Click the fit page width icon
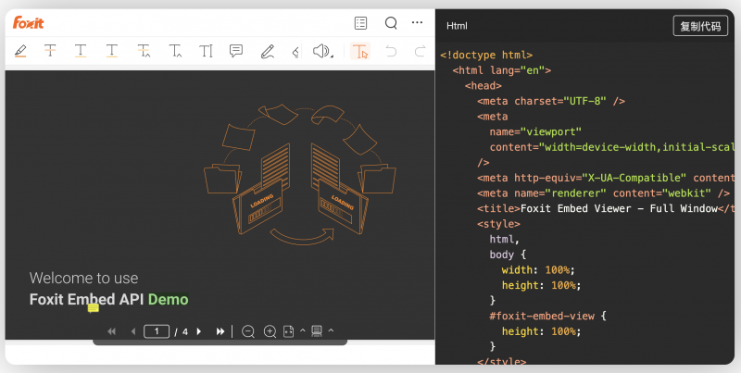 click(288, 331)
